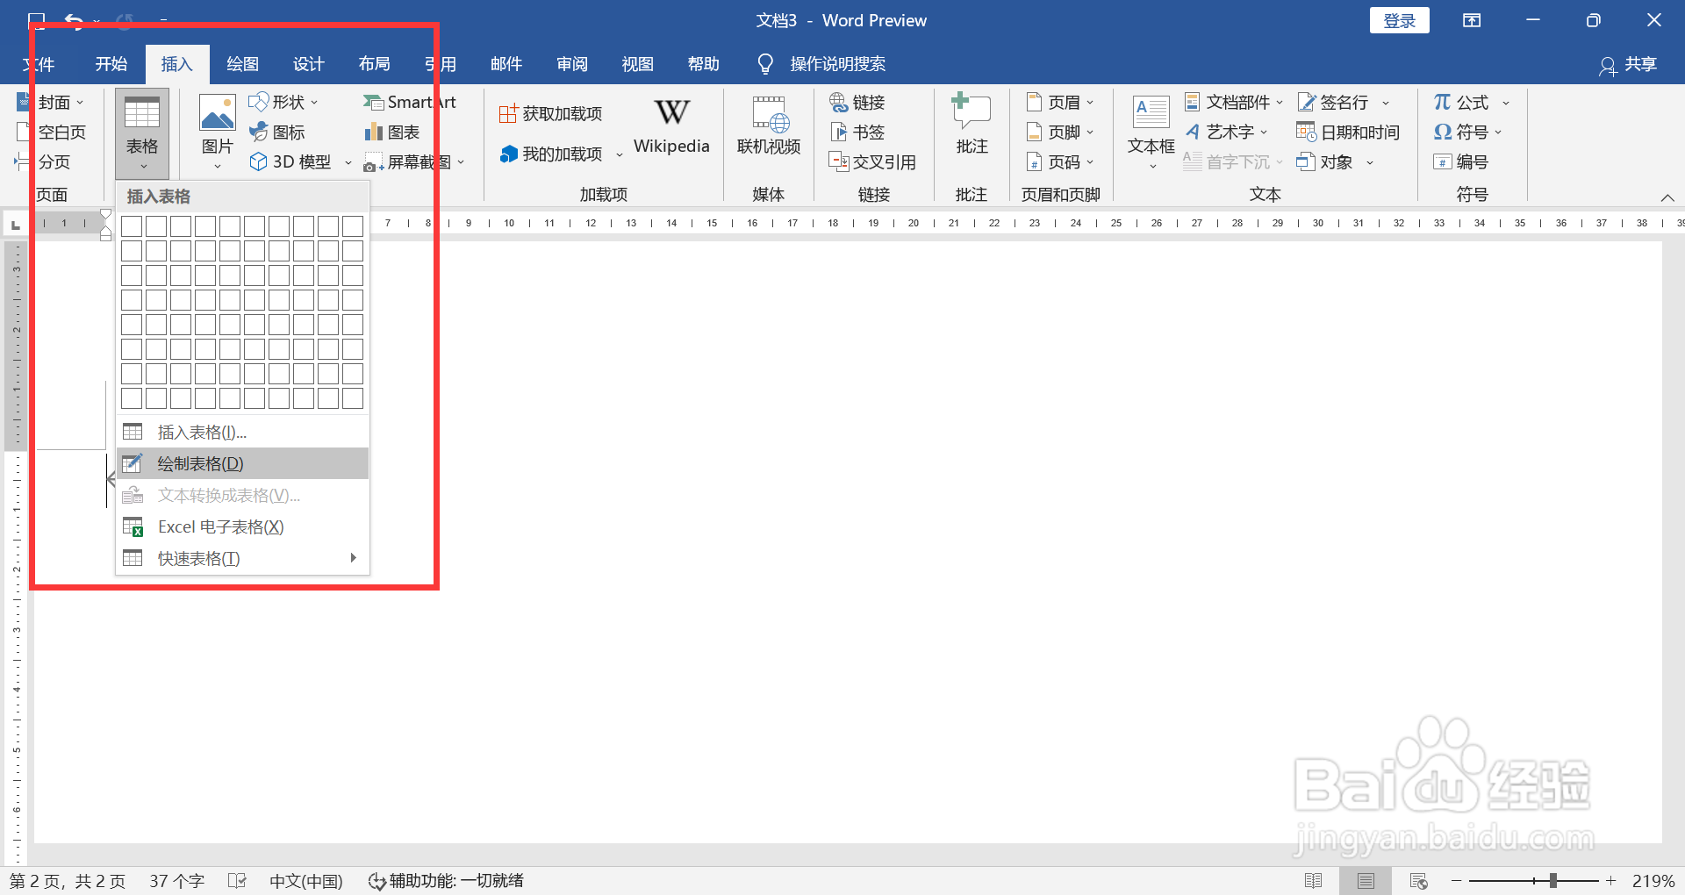
Task: Select 绘制表格(D) draw table option
Action: pos(243,463)
